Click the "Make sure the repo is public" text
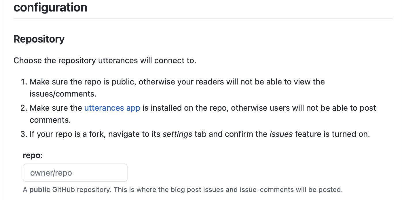The width and height of the screenshot is (402, 200). click(84, 82)
